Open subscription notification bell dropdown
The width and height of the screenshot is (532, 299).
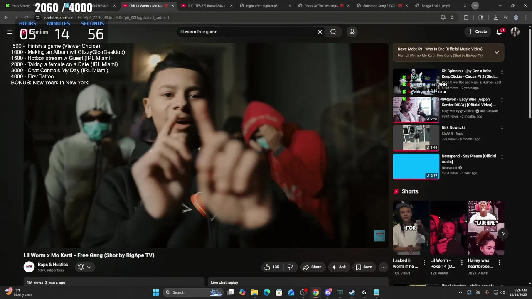coord(85,267)
